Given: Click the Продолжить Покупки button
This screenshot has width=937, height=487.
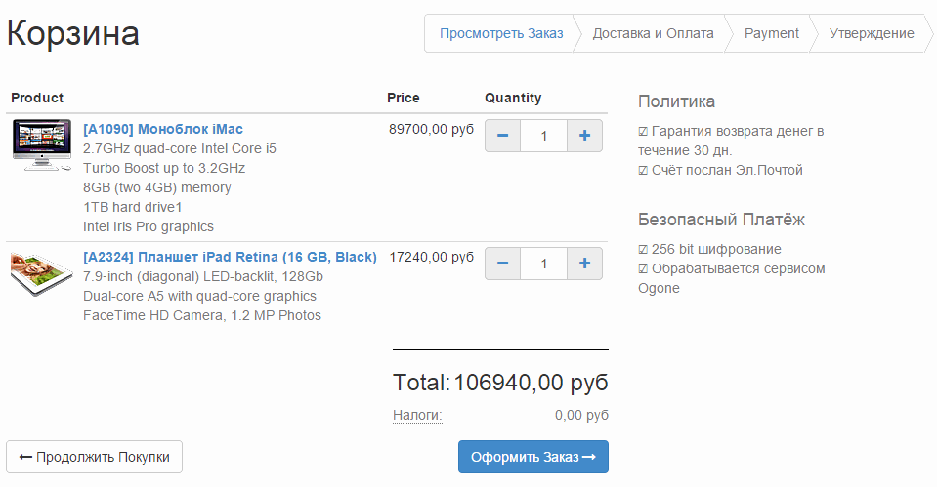Looking at the screenshot, I should click(95, 457).
